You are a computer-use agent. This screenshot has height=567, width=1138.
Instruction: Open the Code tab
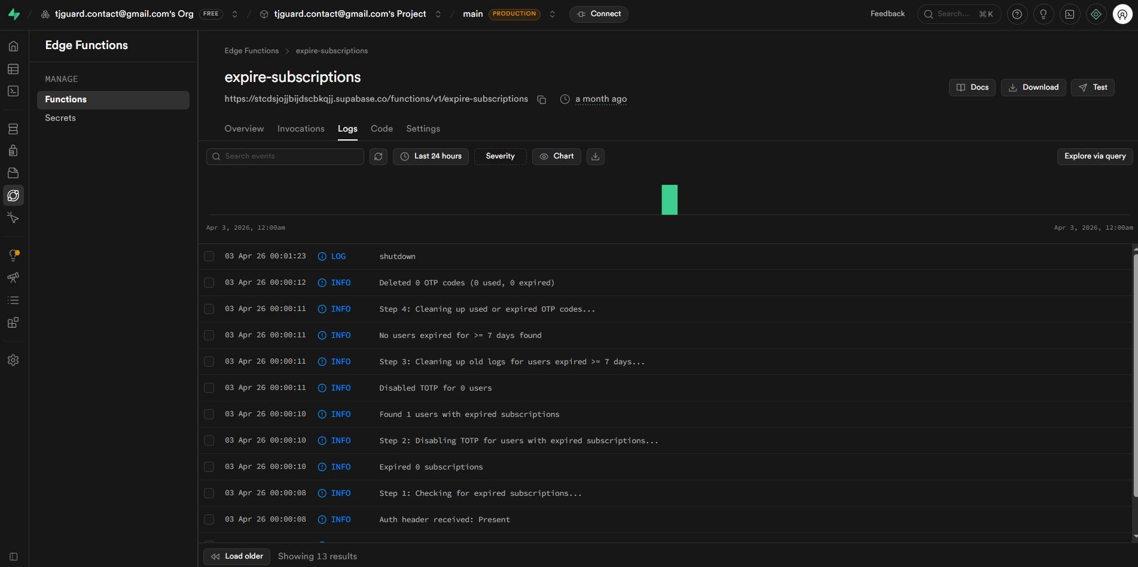pyautogui.click(x=382, y=129)
